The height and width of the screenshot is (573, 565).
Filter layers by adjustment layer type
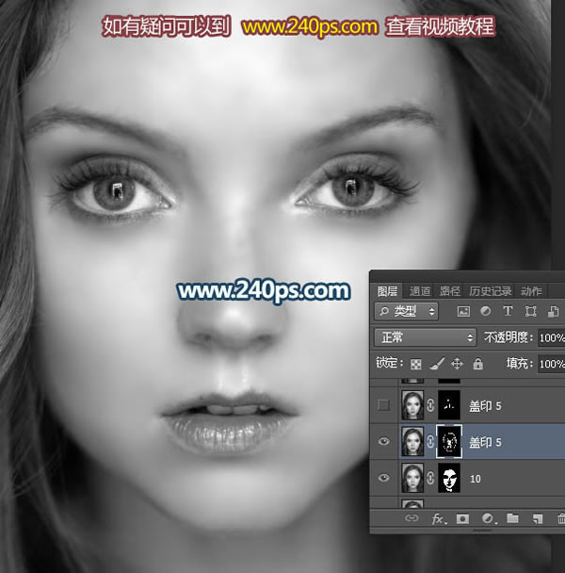coord(486,311)
